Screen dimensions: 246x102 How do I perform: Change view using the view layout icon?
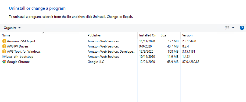pos(227,28)
